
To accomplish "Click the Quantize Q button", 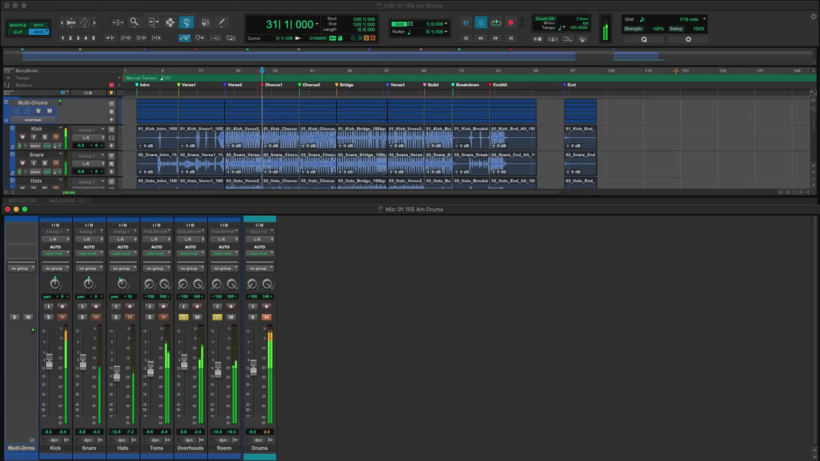I will coord(643,40).
